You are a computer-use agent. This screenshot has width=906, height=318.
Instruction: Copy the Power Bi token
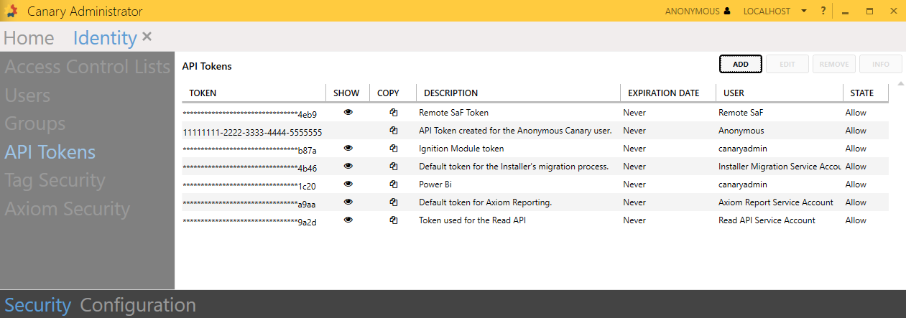[x=393, y=184]
